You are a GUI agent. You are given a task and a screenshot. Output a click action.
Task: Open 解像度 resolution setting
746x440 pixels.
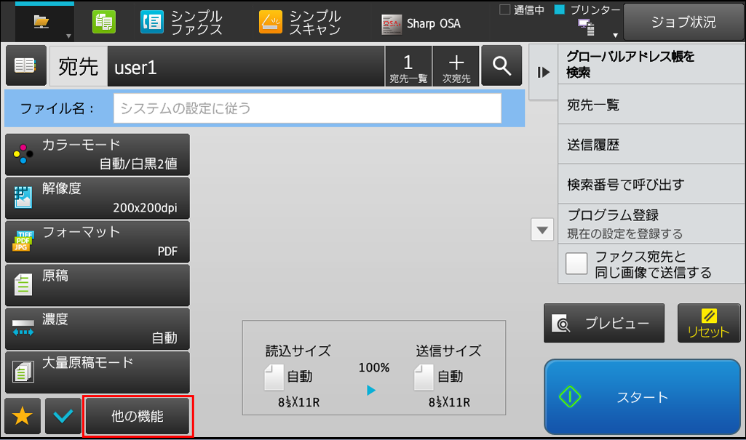(98, 198)
